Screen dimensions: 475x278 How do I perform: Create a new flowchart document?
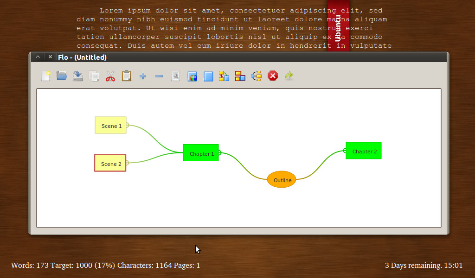[45, 76]
